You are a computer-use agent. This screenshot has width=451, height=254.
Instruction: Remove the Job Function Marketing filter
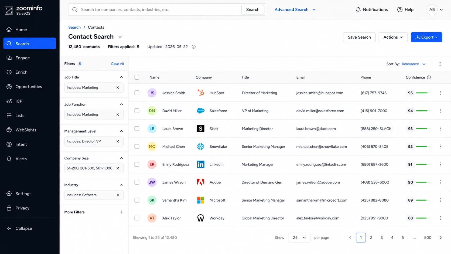[x=118, y=114]
